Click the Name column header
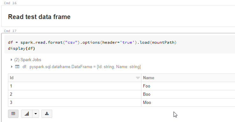The height and width of the screenshot is (122, 235). click(x=188, y=78)
